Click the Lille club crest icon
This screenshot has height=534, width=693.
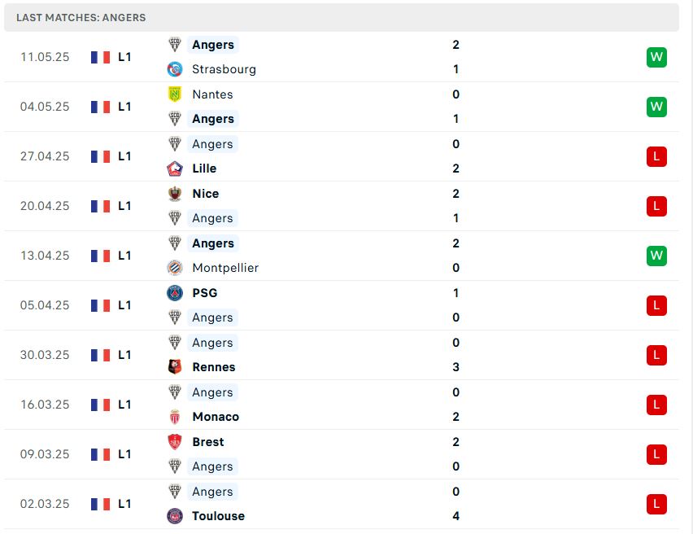click(175, 169)
